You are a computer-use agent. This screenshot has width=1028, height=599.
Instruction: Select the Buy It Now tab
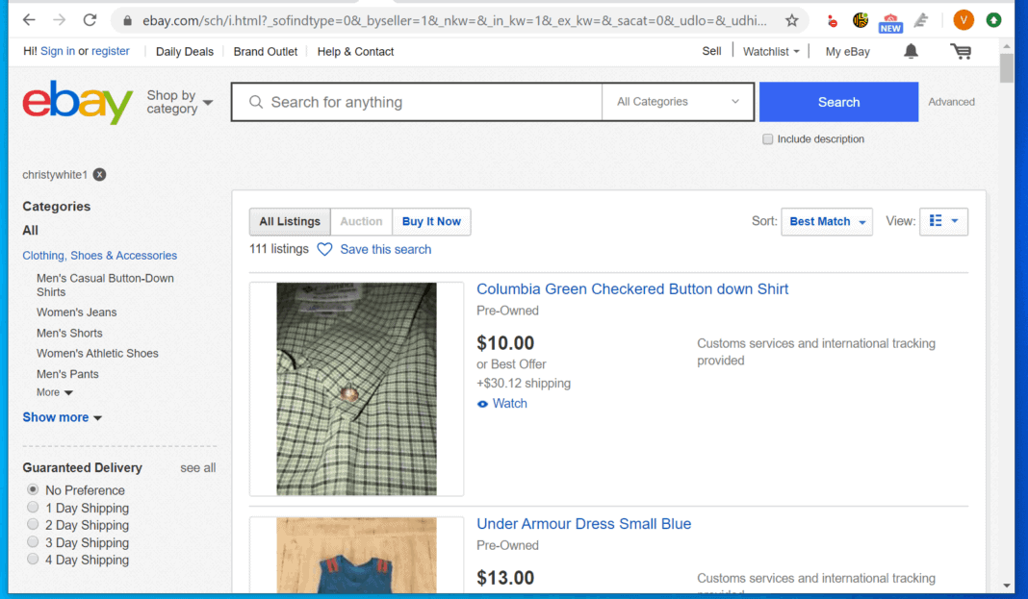[430, 221]
